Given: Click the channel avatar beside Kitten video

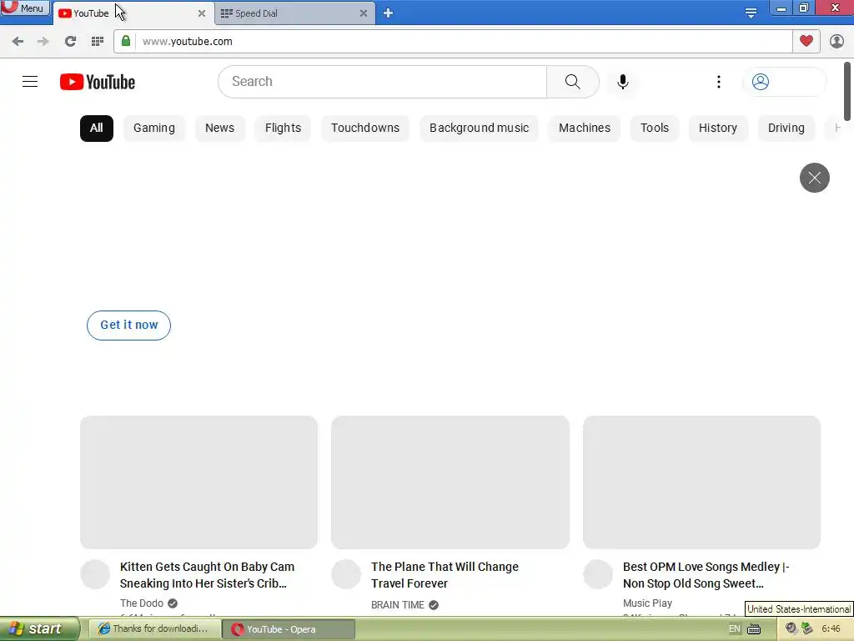Looking at the screenshot, I should [95, 574].
